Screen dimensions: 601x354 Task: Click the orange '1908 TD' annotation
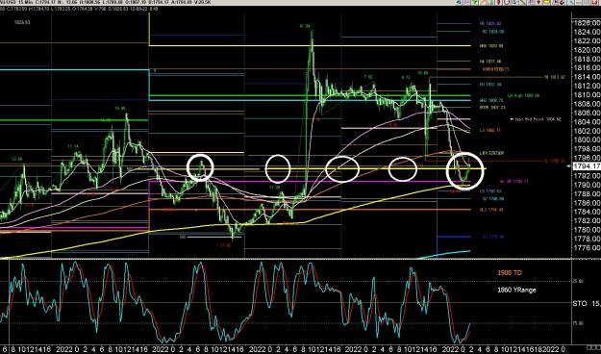click(510, 273)
